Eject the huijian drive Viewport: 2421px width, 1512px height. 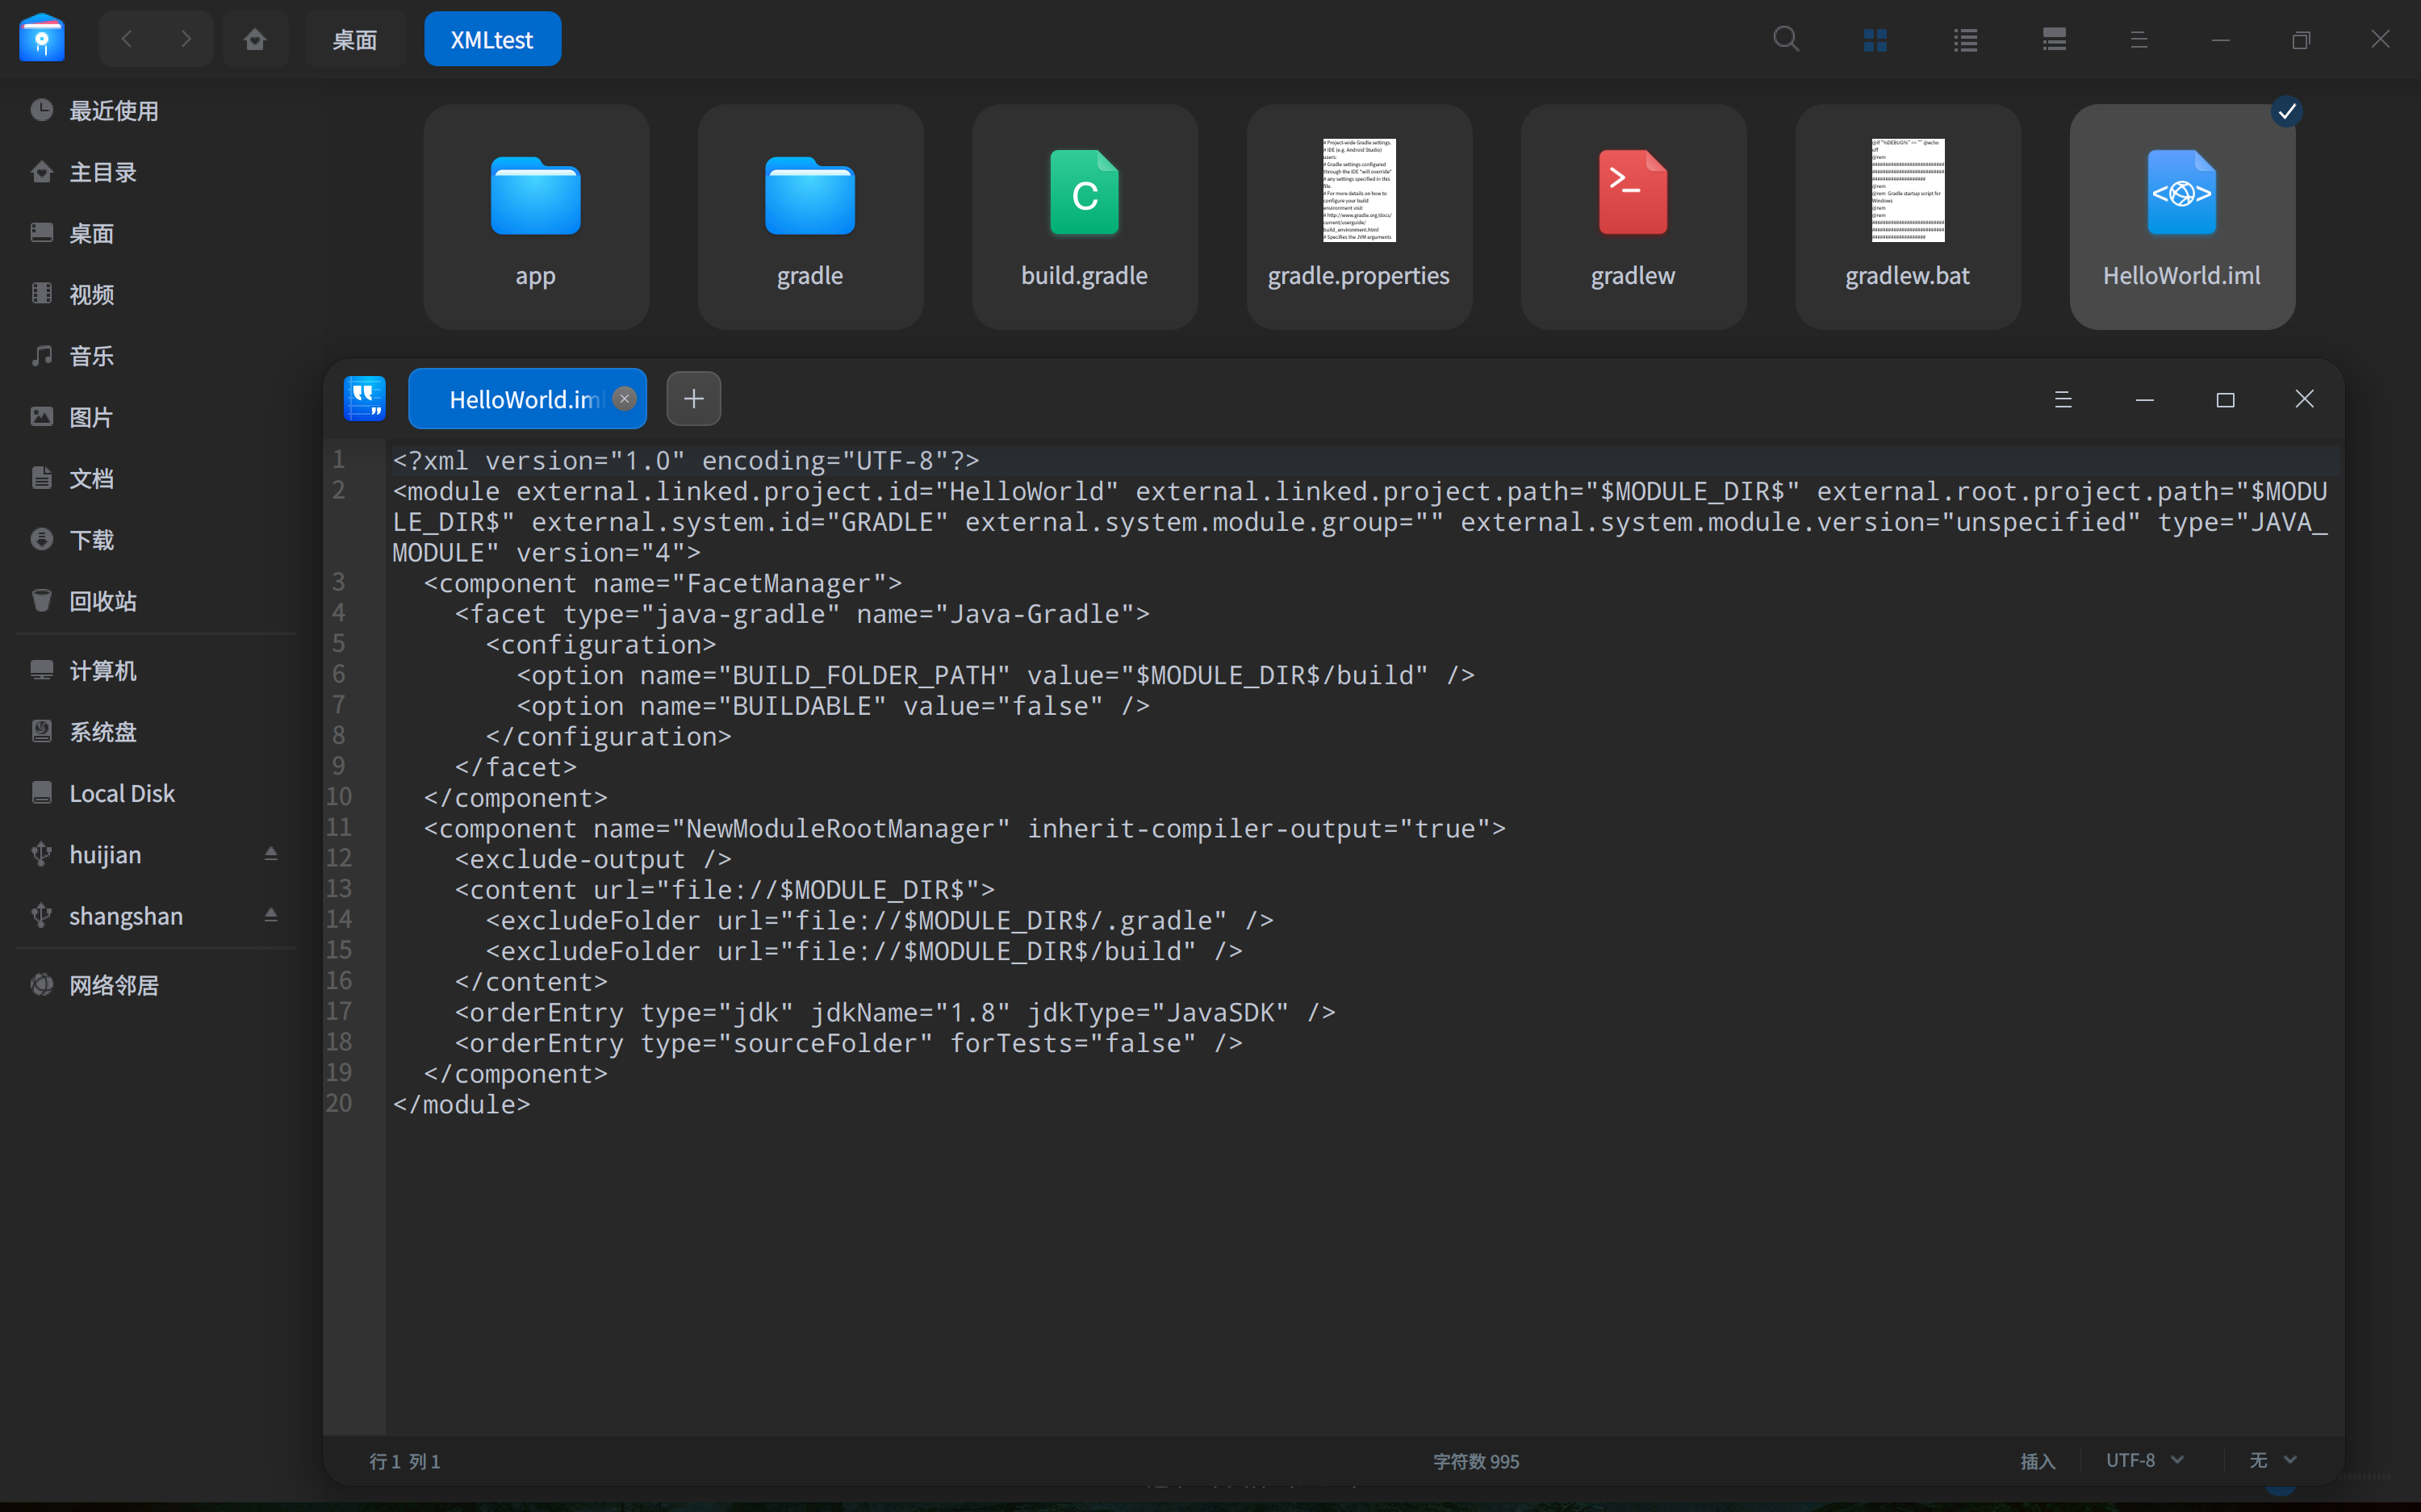[x=270, y=854]
